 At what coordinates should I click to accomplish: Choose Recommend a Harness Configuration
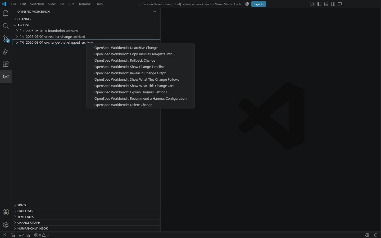coord(140,98)
